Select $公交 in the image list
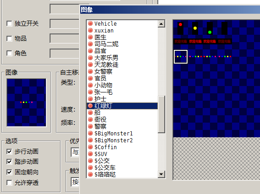The width and height of the screenshot is (260, 194). (x=122, y=161)
